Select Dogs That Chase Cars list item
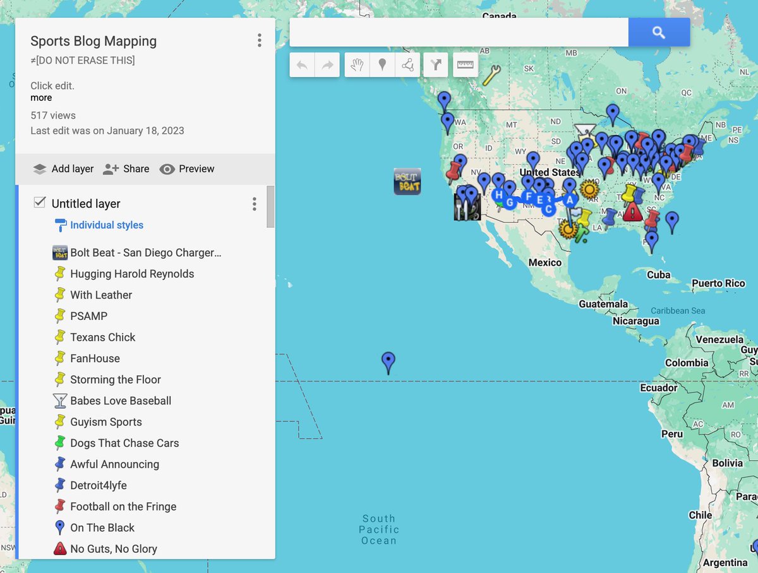Image resolution: width=758 pixels, height=573 pixels. click(124, 443)
